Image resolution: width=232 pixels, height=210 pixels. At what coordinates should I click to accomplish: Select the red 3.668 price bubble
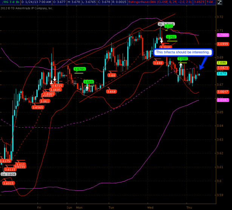pyautogui.click(x=111, y=92)
